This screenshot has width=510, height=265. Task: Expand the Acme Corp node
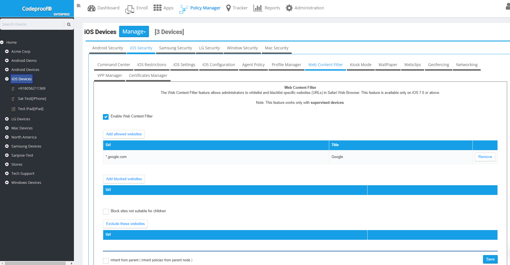coord(7,51)
